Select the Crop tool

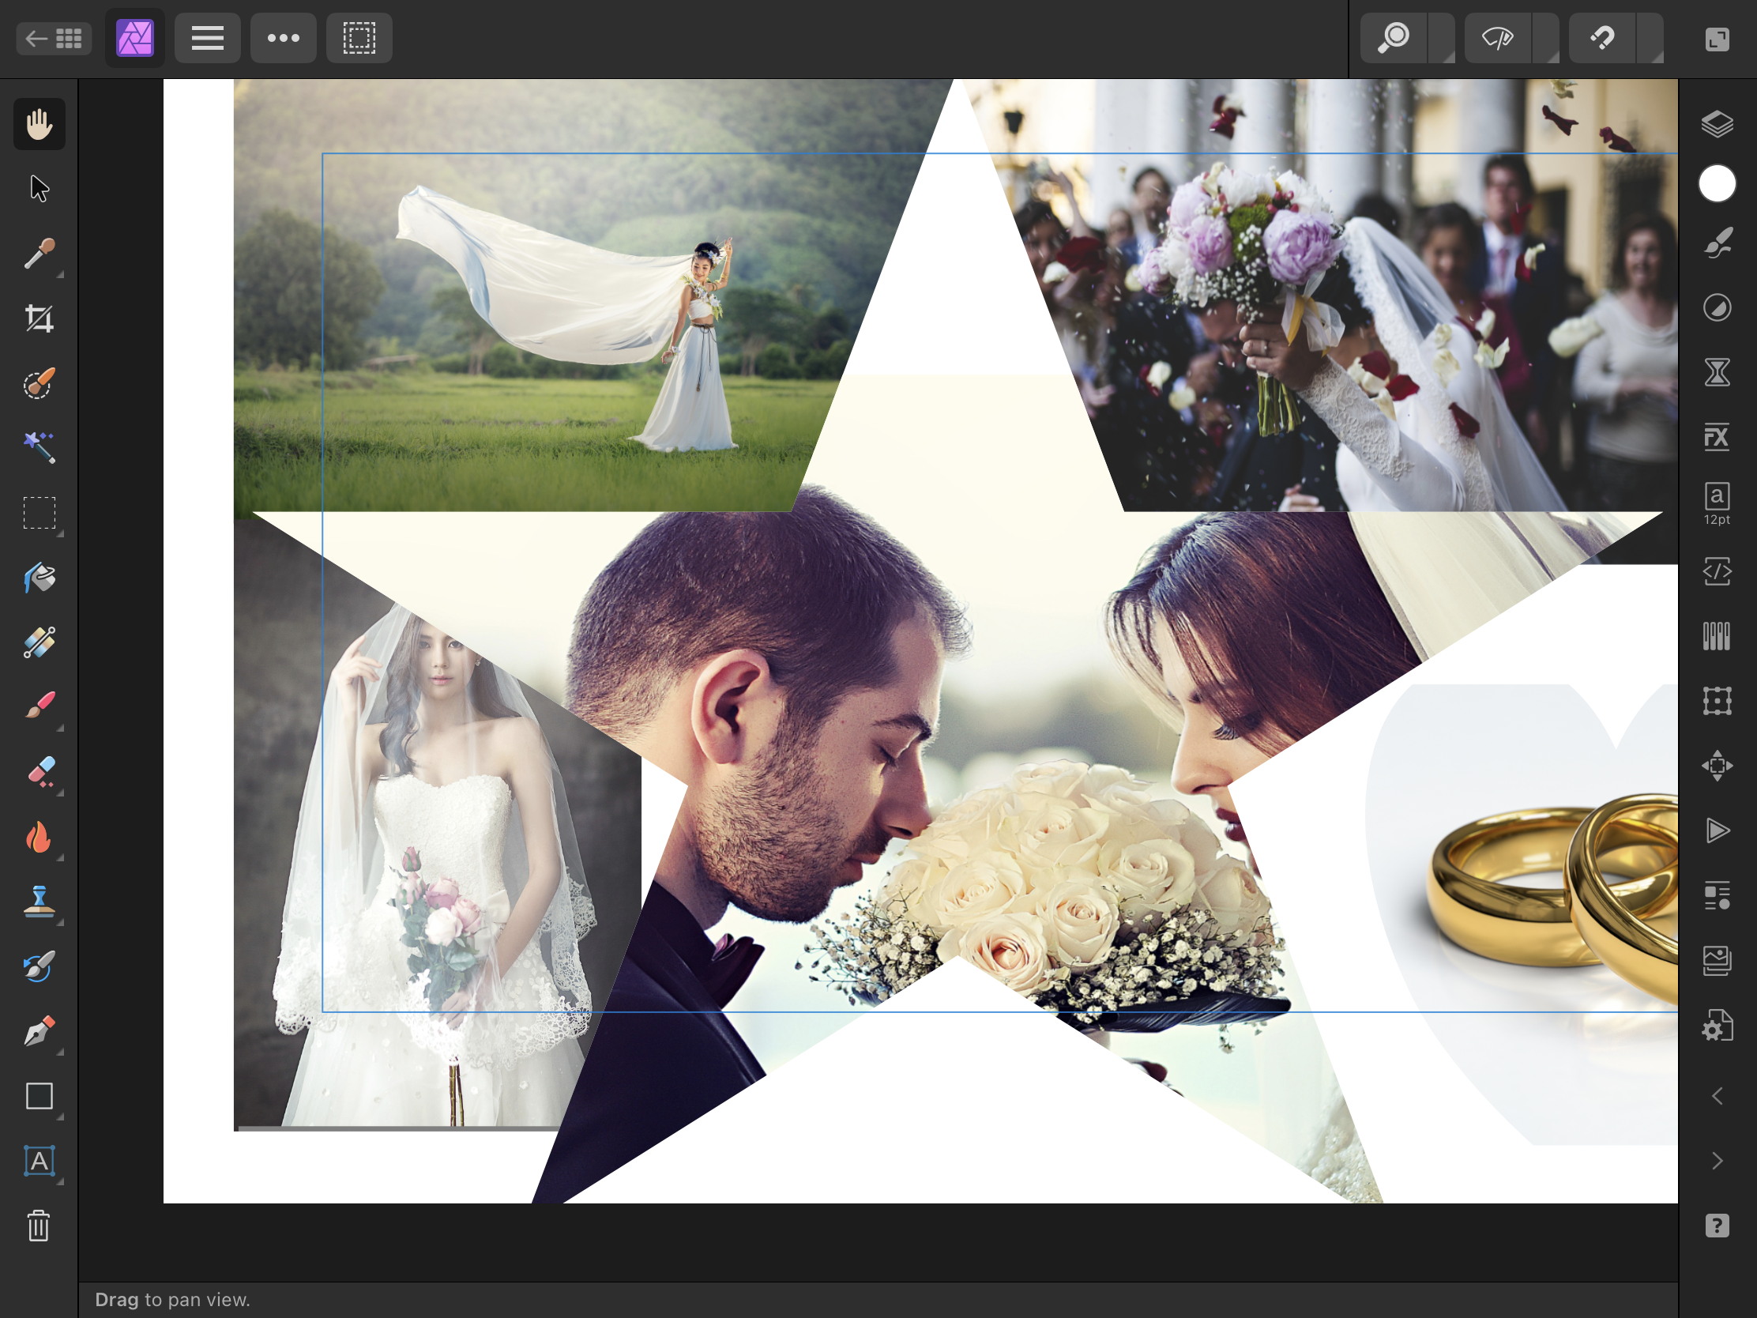39,318
